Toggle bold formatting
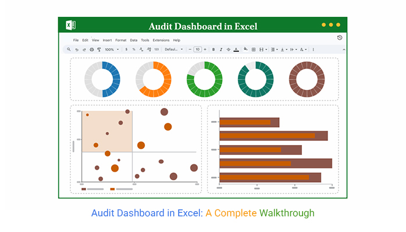406x232 pixels. click(x=213, y=50)
